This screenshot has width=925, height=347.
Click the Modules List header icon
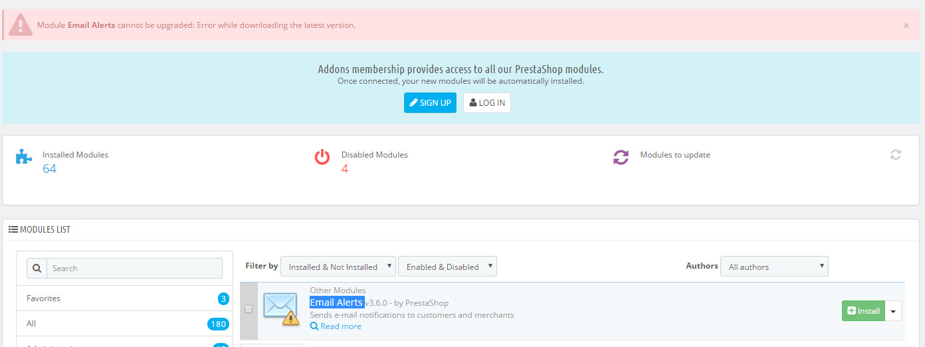[13, 229]
